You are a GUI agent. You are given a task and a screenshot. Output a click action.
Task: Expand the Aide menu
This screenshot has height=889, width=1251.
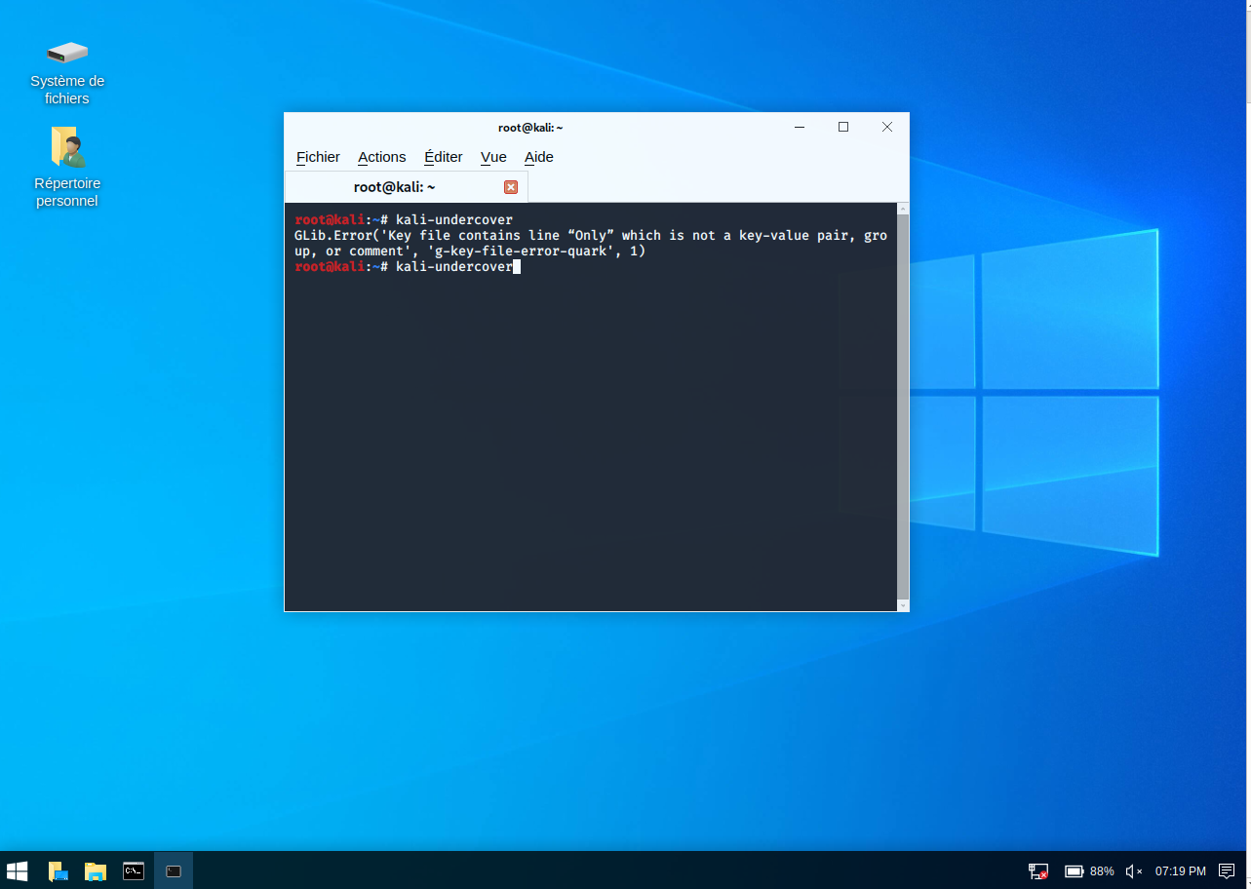pyautogui.click(x=538, y=157)
